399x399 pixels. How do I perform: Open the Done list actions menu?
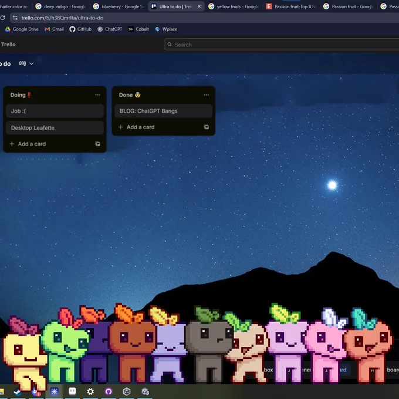[206, 95]
